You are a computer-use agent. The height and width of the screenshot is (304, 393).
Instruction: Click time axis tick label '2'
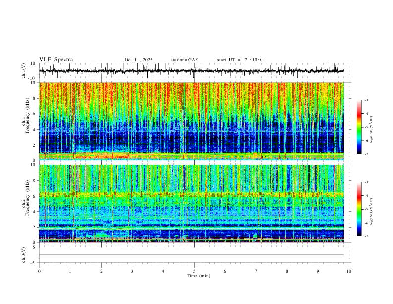tap(101, 271)
